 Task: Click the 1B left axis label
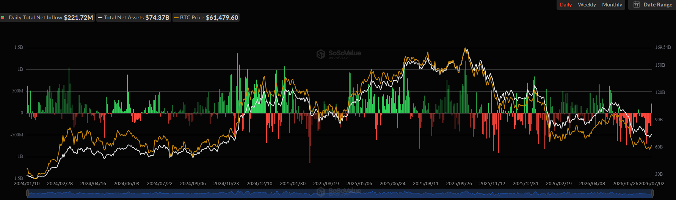click(20, 69)
